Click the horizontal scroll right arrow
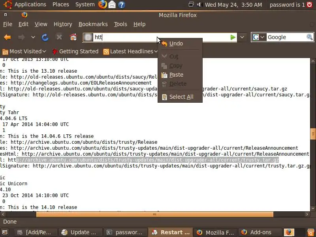Image resolution: width=316 pixels, height=237 pixels. 307,214
